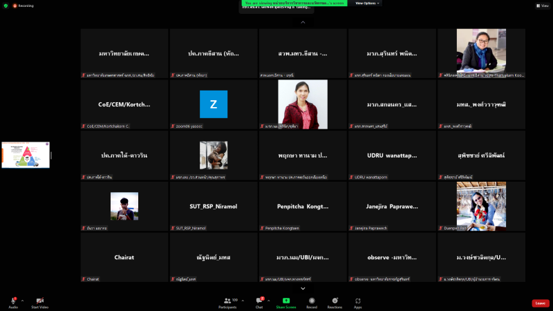
Task: Click the View layout button
Action: 541,5
